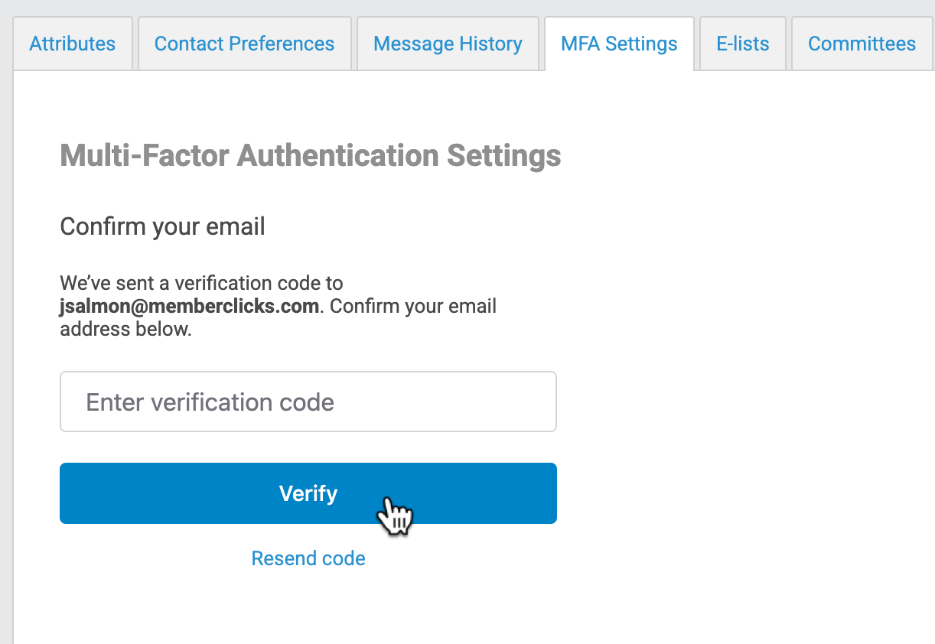Display the E-lists section
Image resolution: width=935 pixels, height=644 pixels.
(742, 44)
